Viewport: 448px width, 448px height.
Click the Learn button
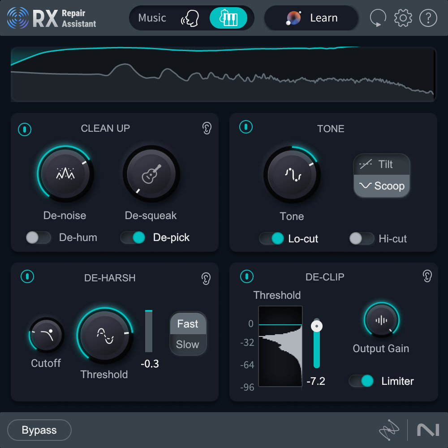311,18
